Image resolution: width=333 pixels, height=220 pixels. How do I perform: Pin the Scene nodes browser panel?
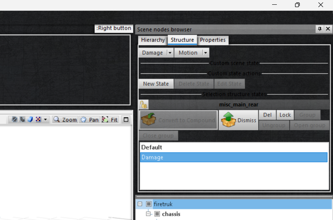pyautogui.click(x=320, y=29)
